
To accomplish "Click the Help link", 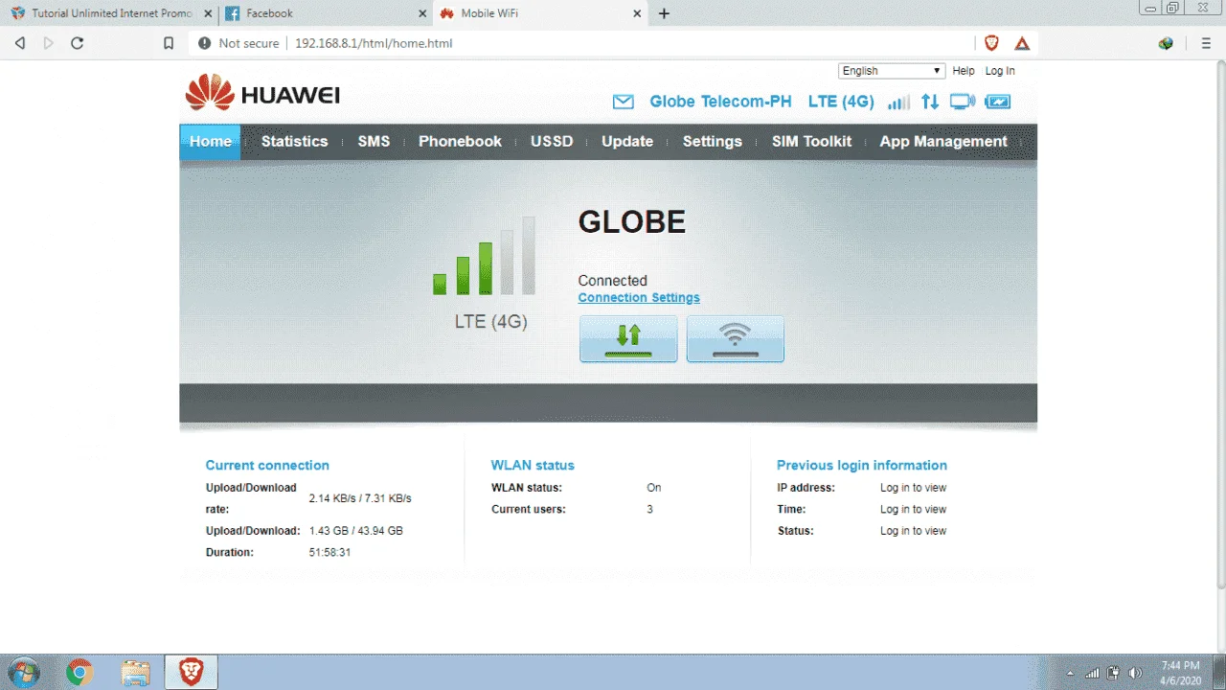I will click(964, 71).
